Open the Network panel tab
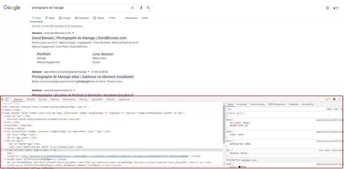Screen dimensions: 344x169 (54, 99)
